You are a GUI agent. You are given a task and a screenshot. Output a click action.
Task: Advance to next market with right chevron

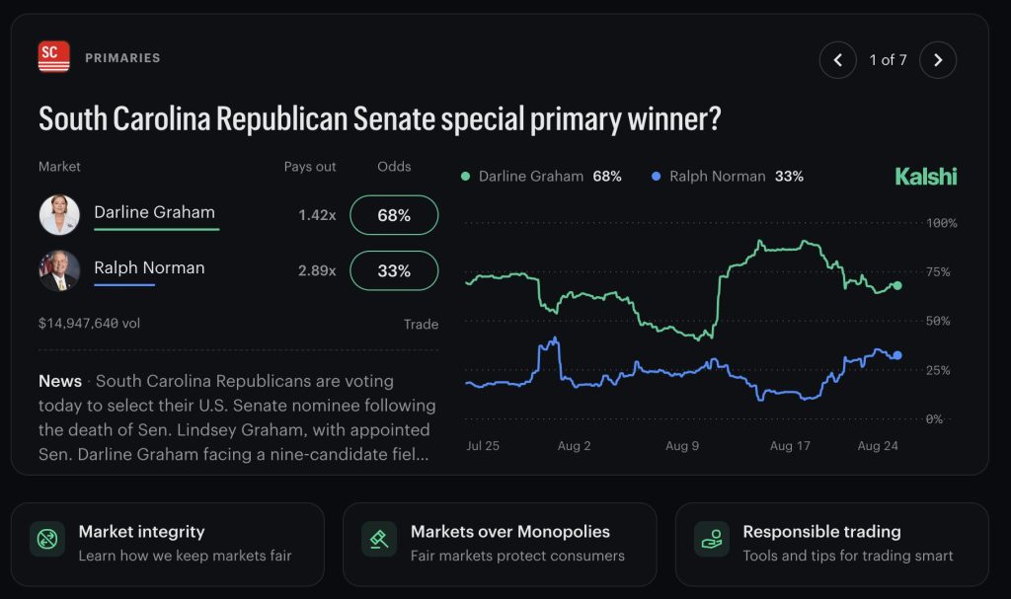pos(938,60)
